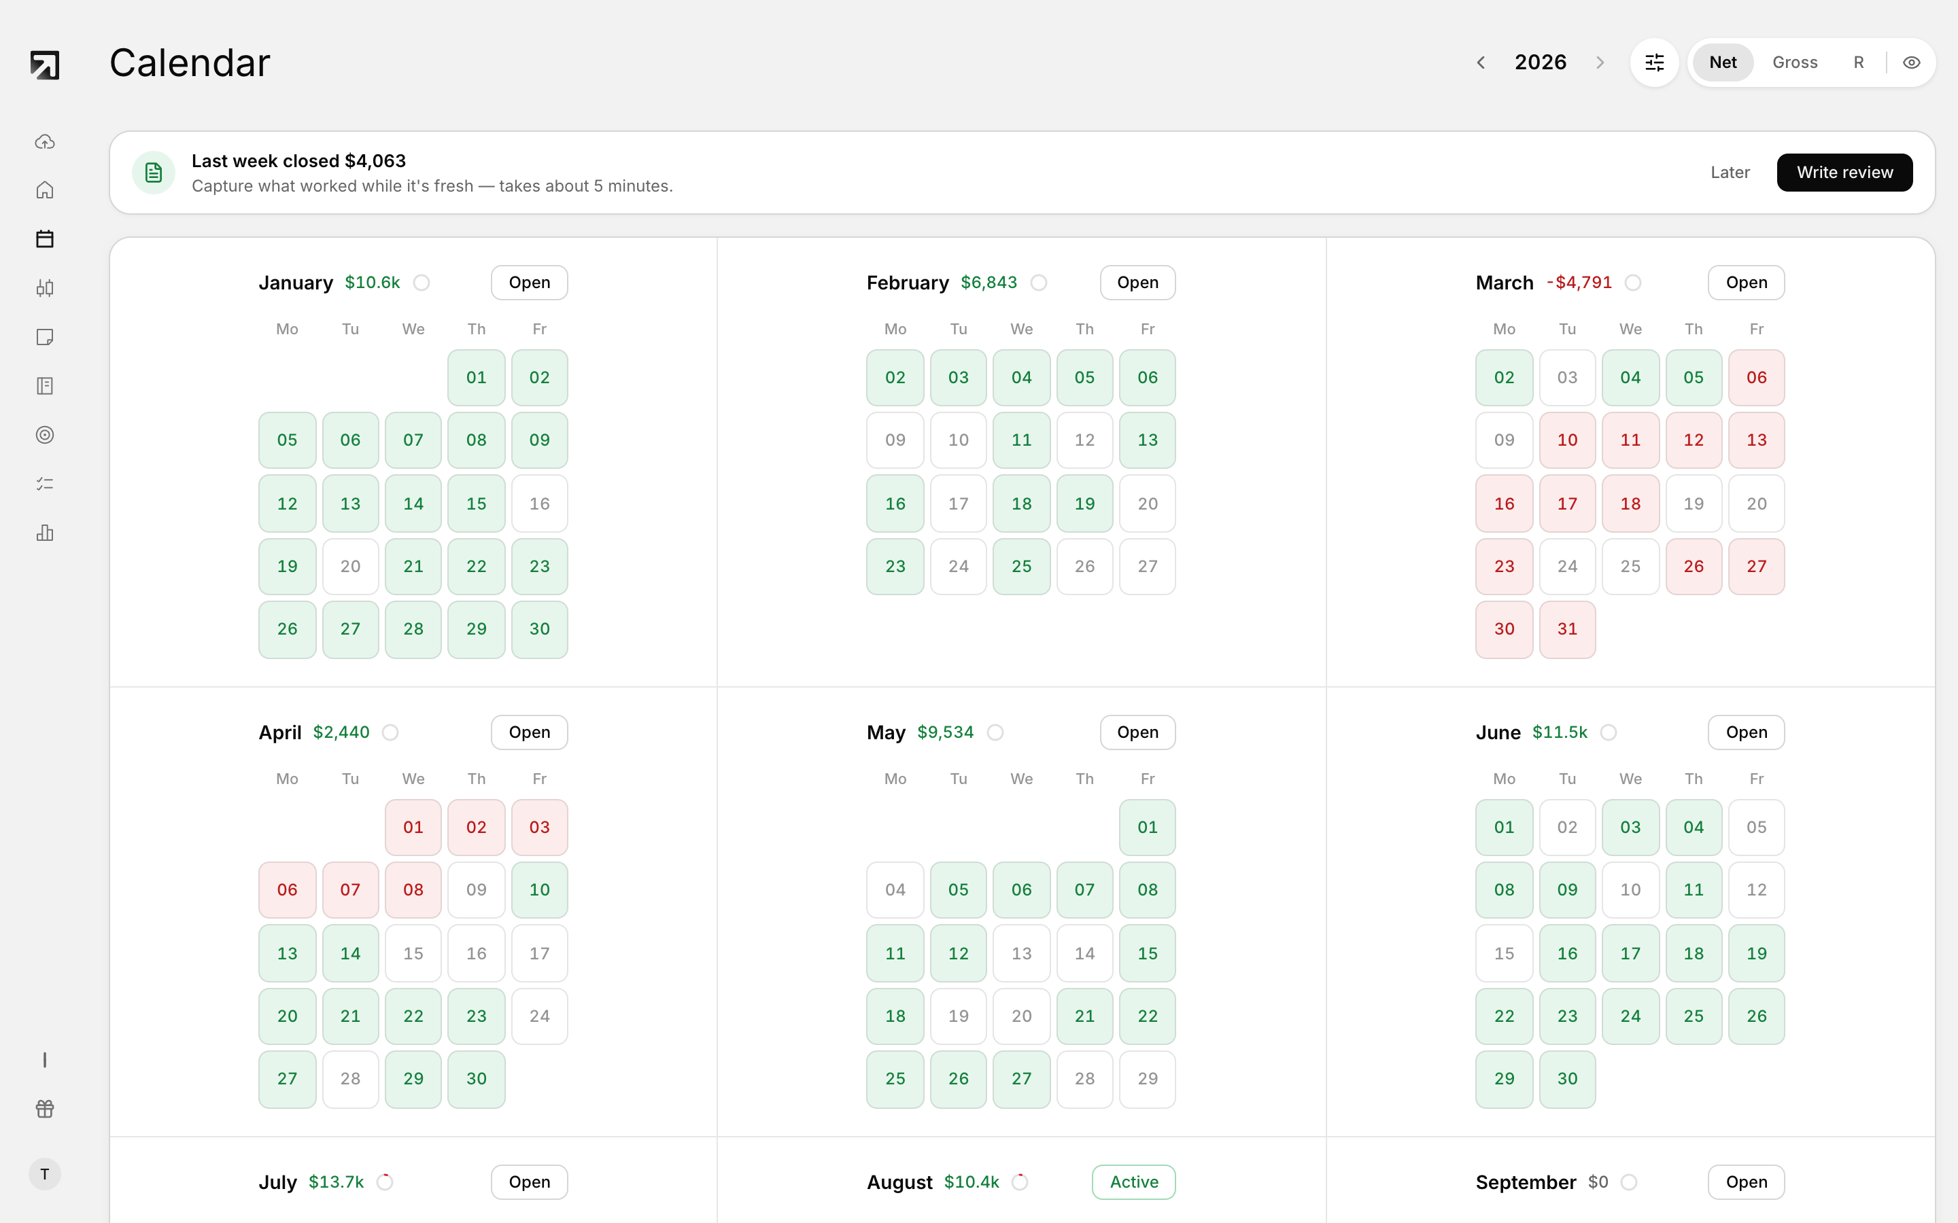Select March 06 red day cell
The width and height of the screenshot is (1958, 1223).
tap(1755, 378)
